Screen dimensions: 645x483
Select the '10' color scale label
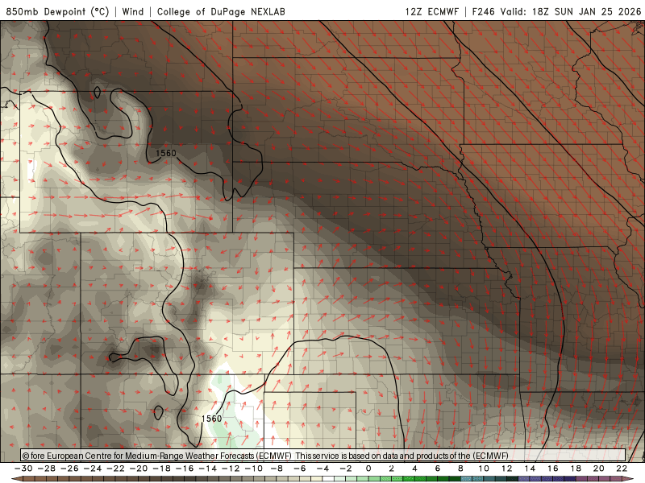click(x=484, y=469)
